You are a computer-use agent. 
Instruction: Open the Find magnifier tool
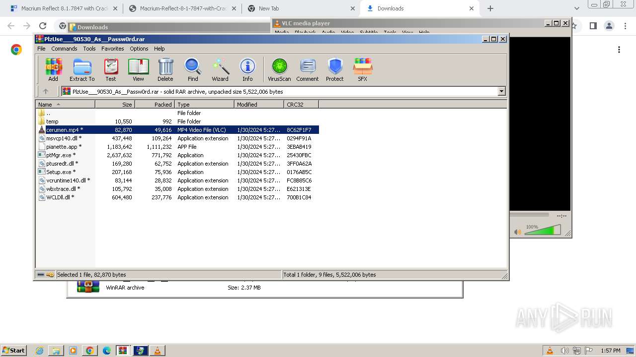[193, 69]
